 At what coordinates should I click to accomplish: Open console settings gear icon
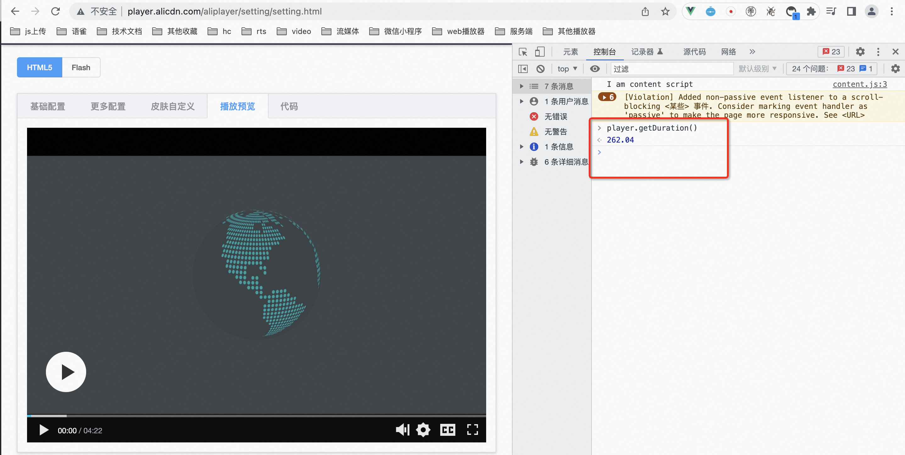[x=895, y=69]
